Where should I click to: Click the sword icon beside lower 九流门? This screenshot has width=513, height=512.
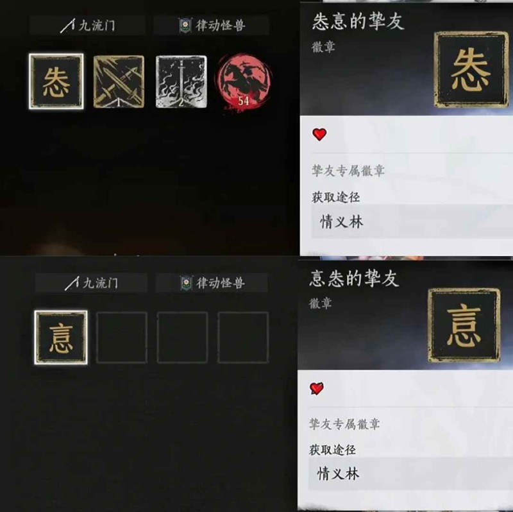(x=72, y=283)
